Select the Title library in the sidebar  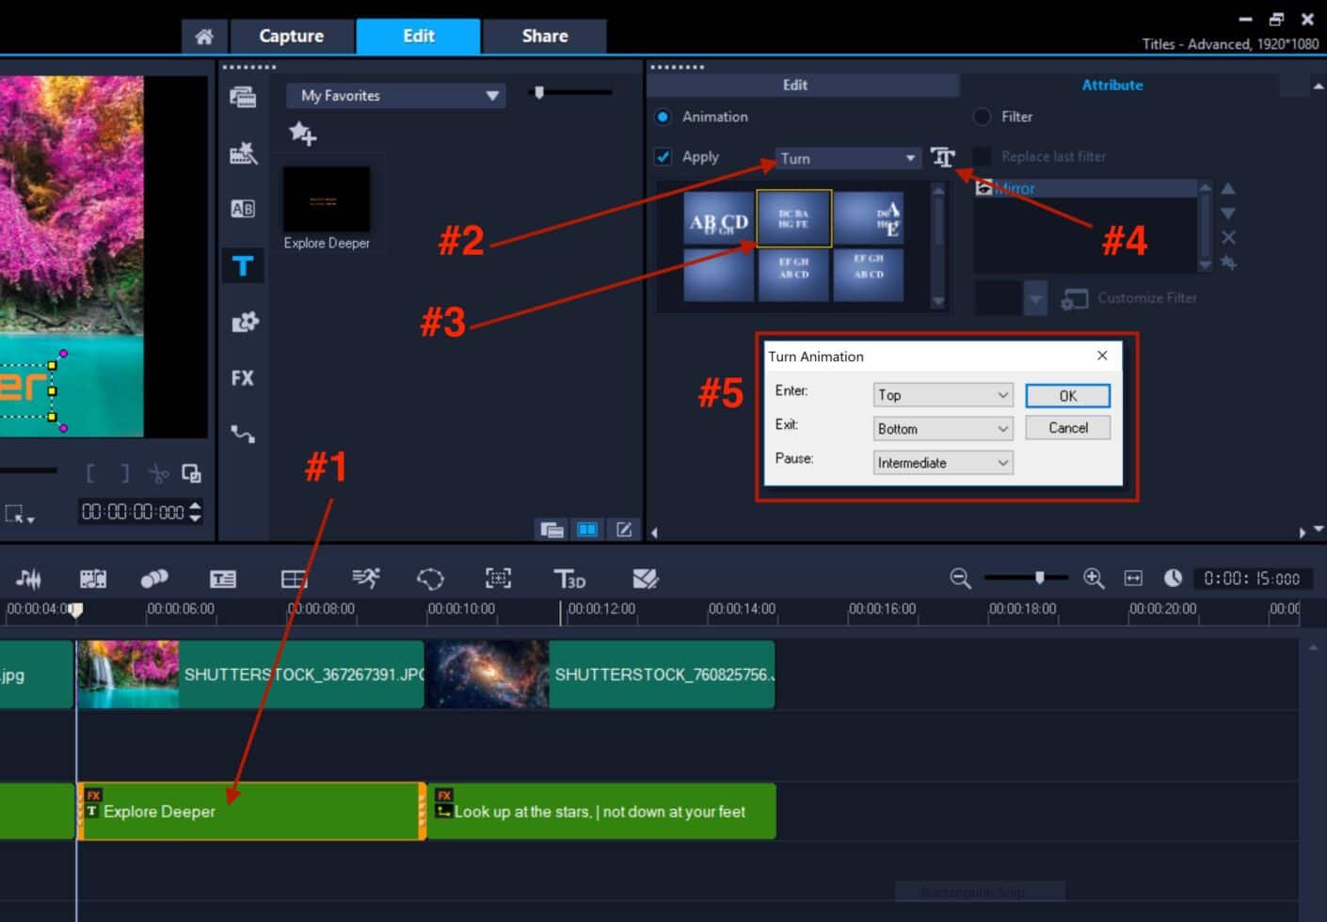(243, 265)
